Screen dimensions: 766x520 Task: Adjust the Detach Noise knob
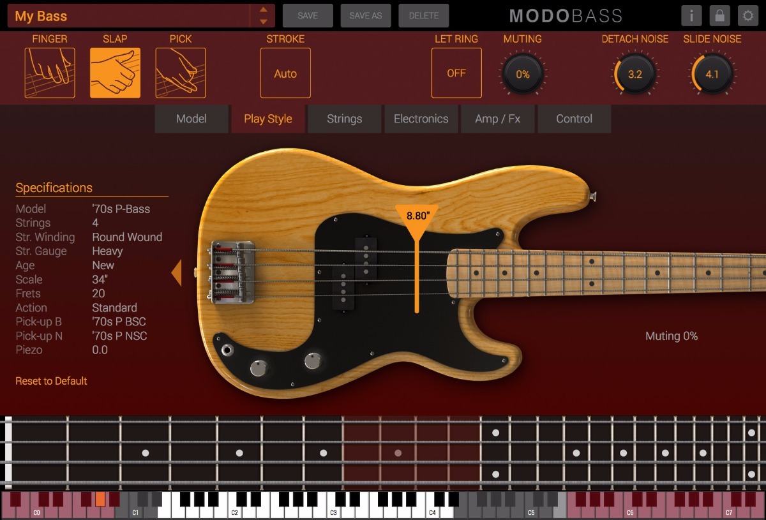(x=635, y=74)
